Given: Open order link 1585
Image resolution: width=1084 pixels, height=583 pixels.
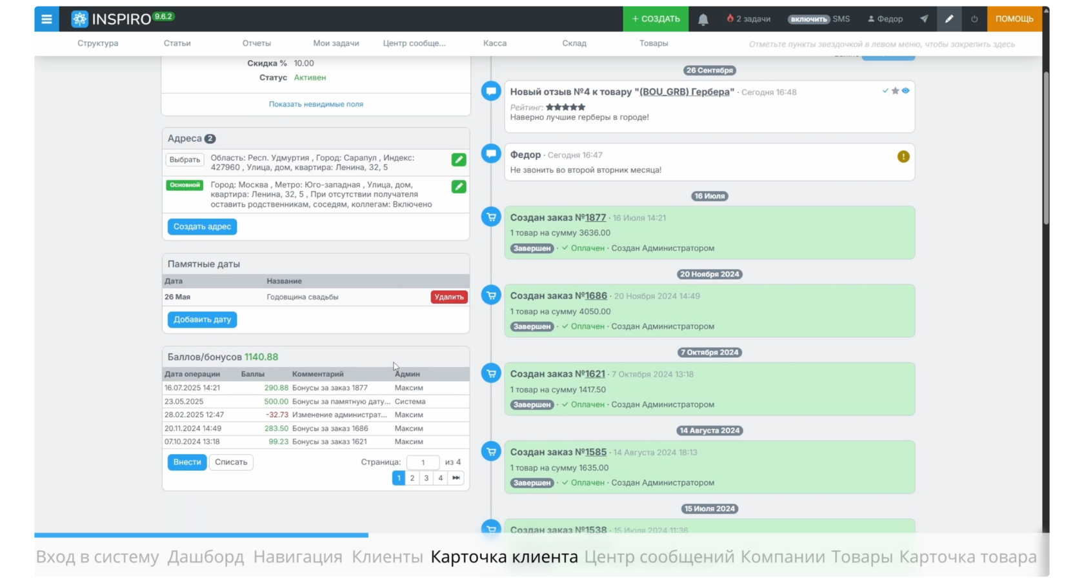Looking at the screenshot, I should 596,452.
